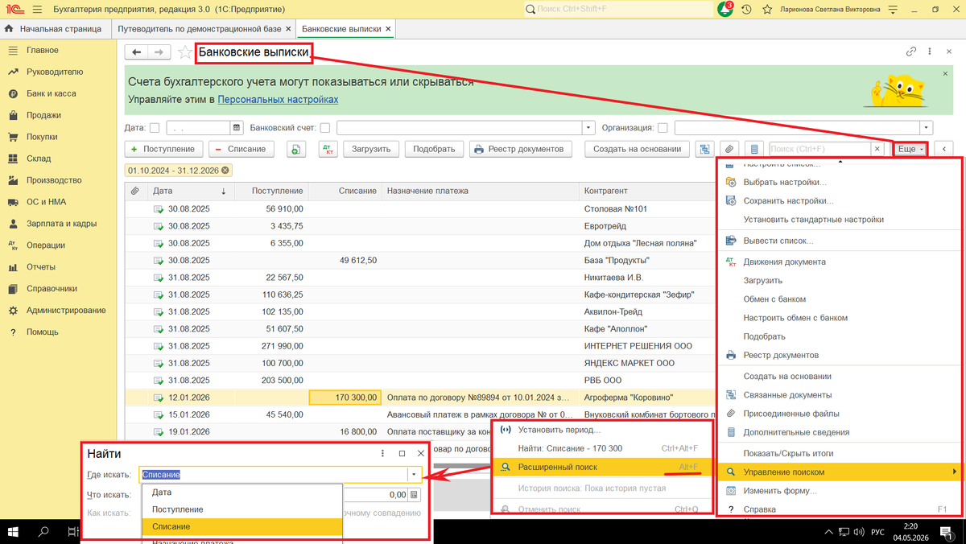Select the Агроферма "Коровино" row

pyautogui.click(x=419, y=397)
